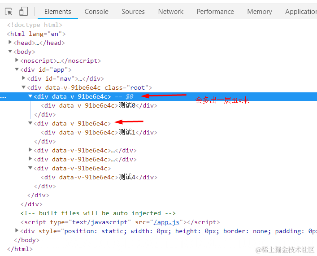Toggle the device toolbar icon
This screenshot has height=256, width=317.
tap(23, 12)
